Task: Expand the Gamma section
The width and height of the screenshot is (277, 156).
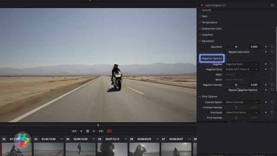Action: pos(200,10)
